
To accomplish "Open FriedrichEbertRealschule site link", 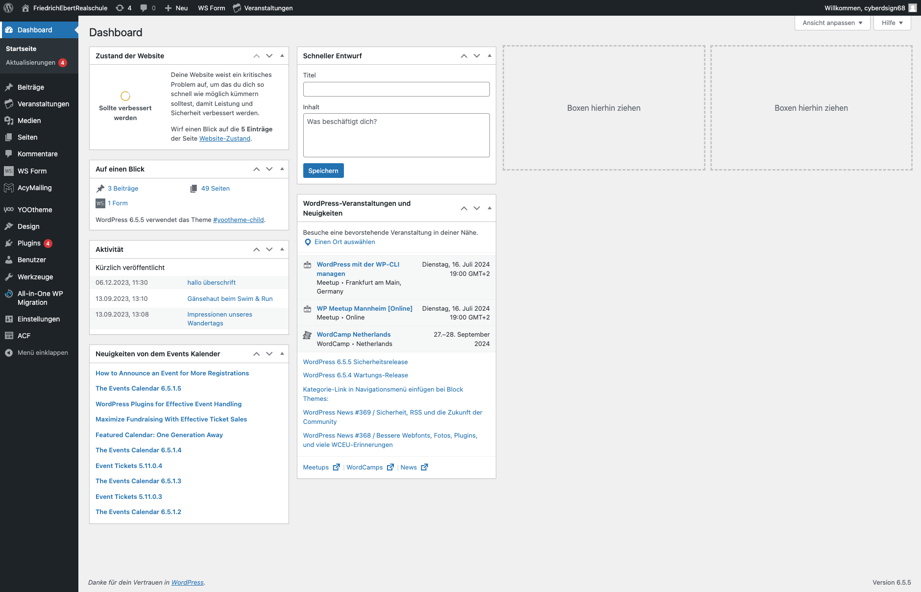I will point(65,8).
